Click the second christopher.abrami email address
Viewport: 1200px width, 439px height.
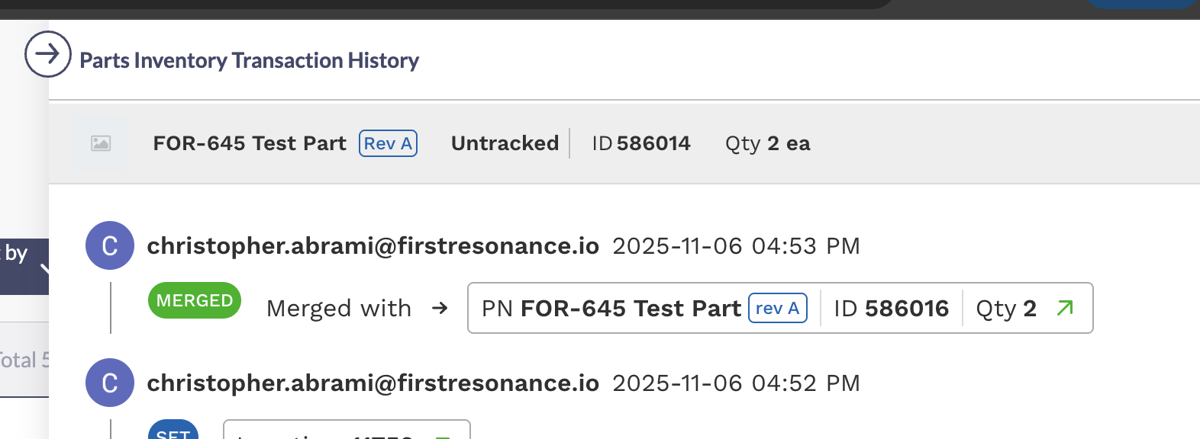[x=373, y=383]
